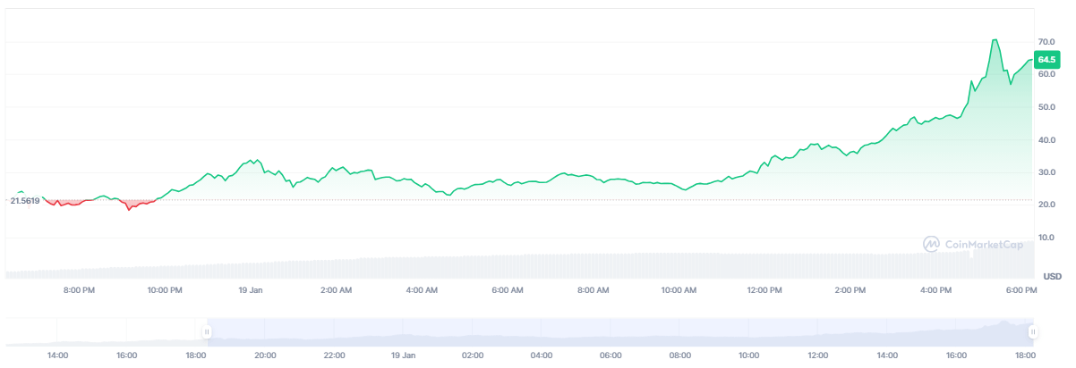
Task: Select 14:00 in the bottom navigator timeline
Action: pos(57,355)
